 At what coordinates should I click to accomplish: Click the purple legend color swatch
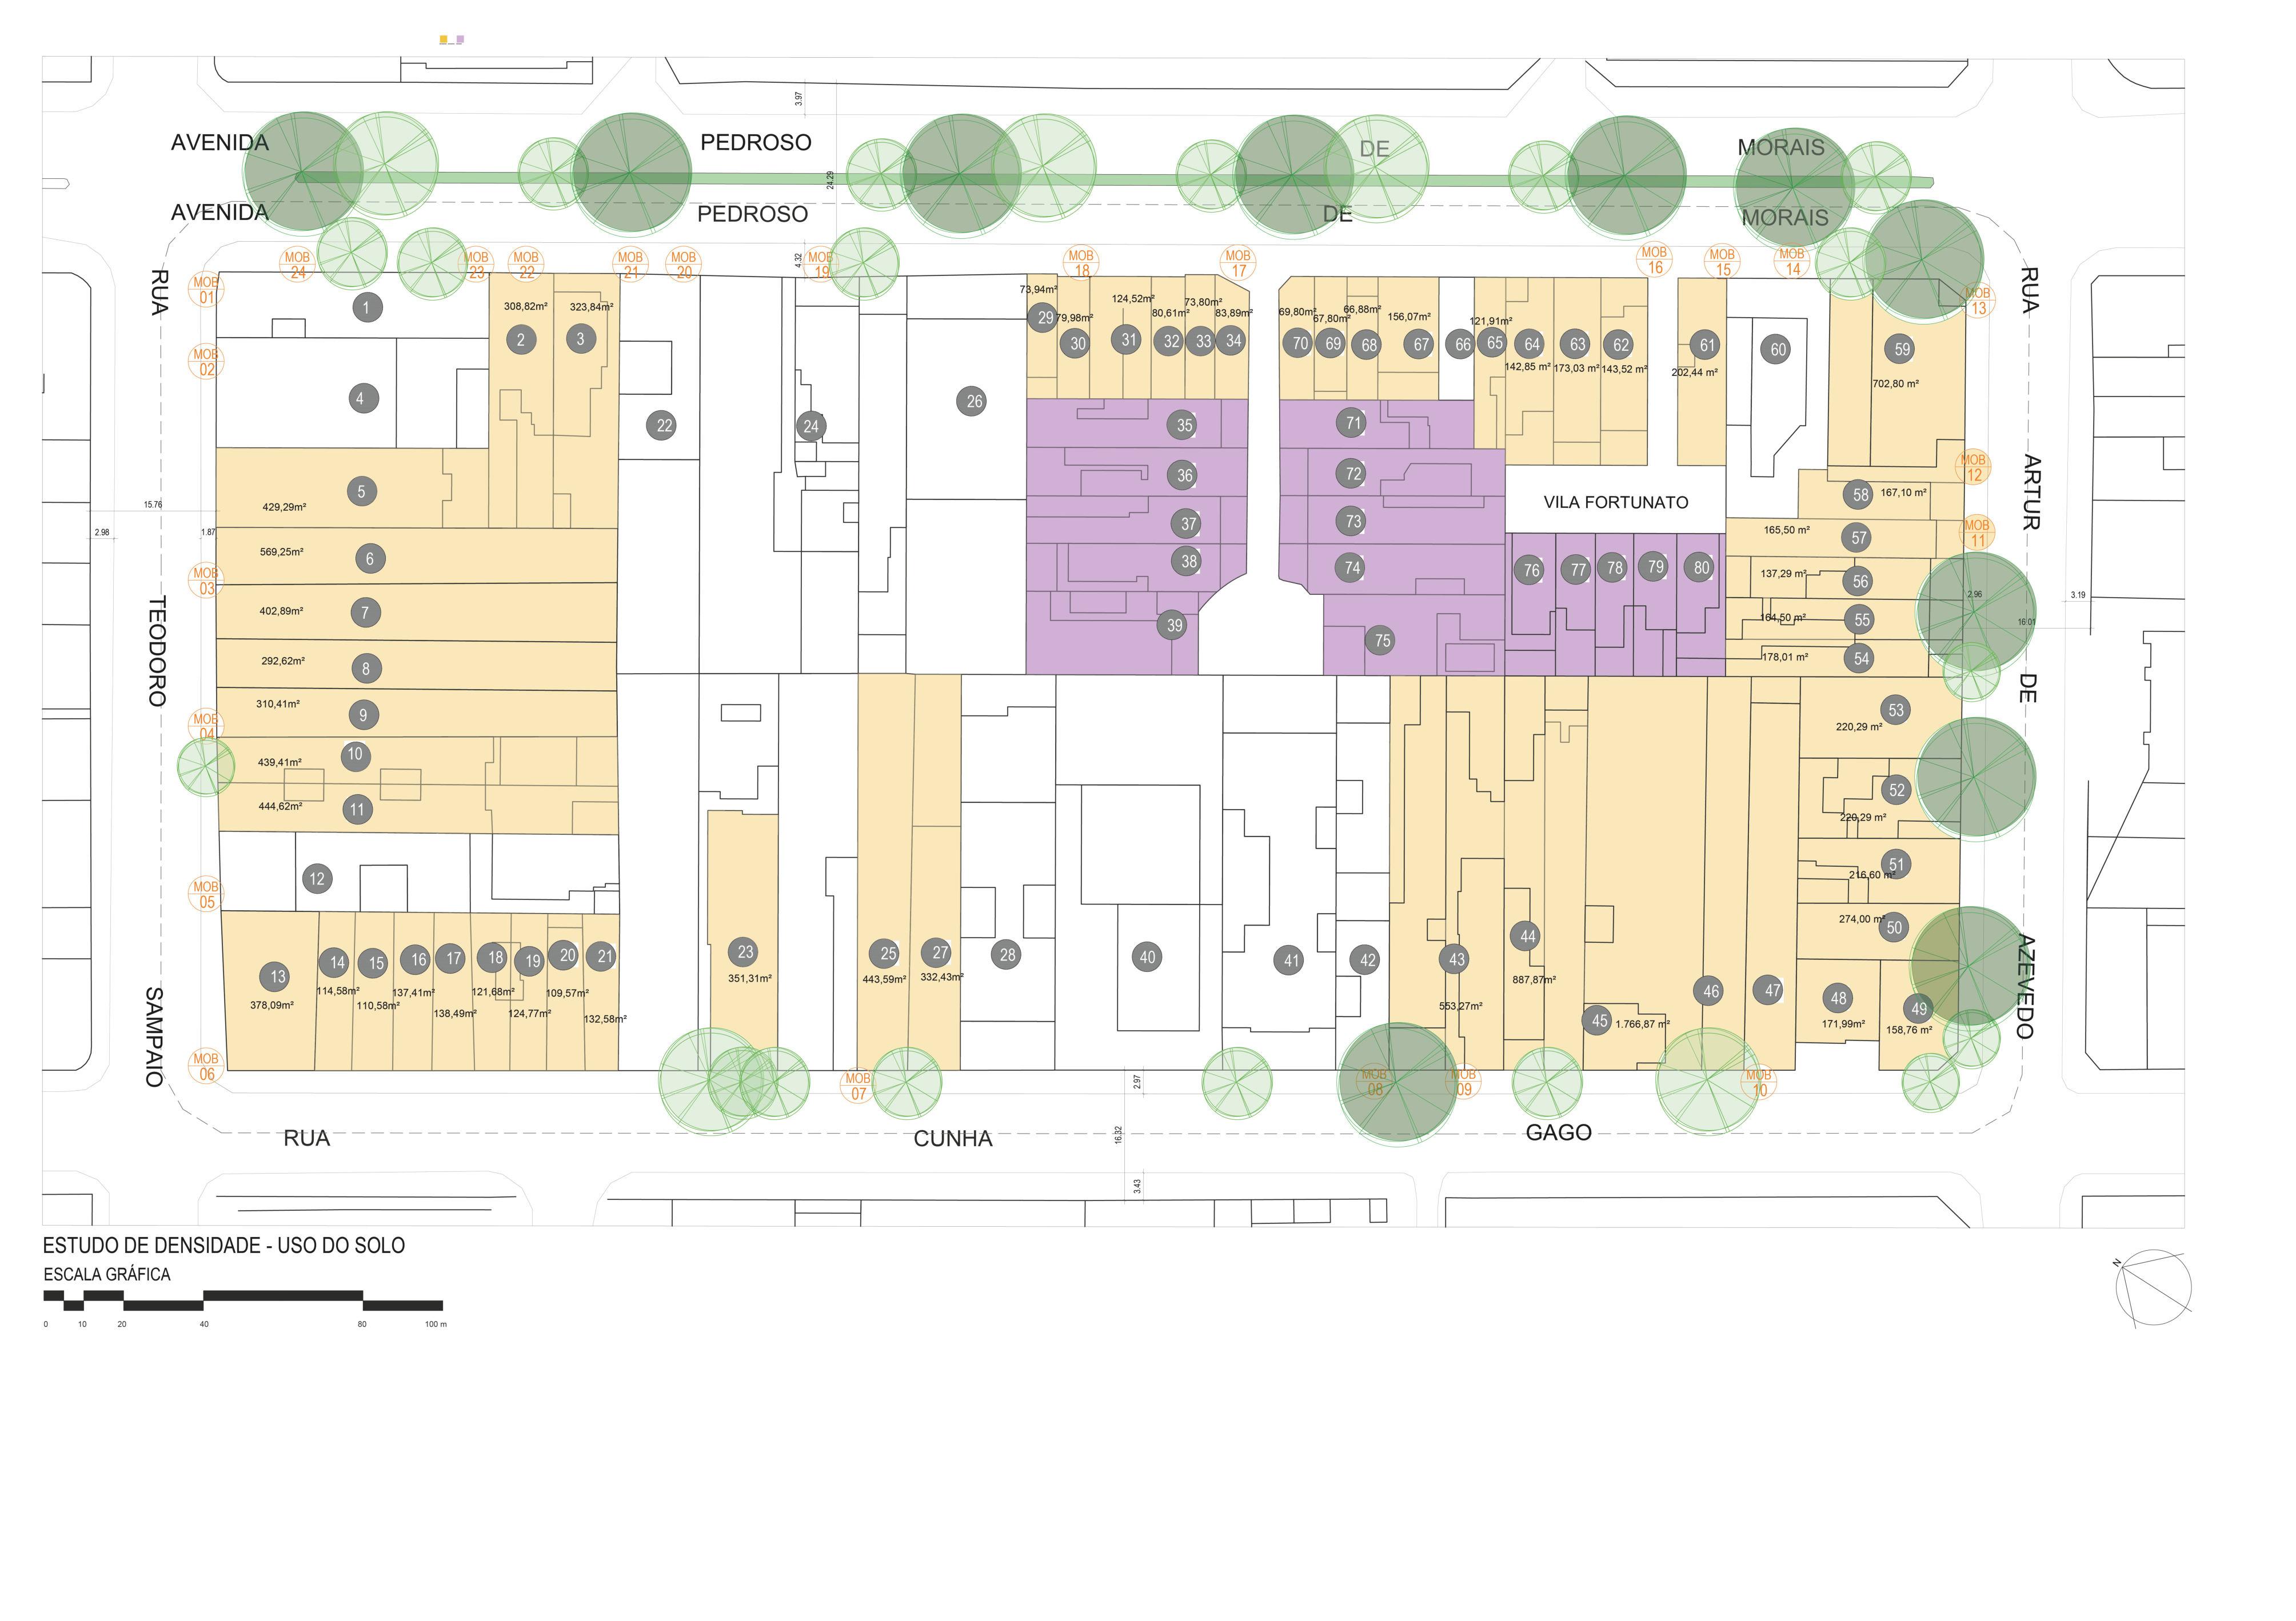[460, 40]
